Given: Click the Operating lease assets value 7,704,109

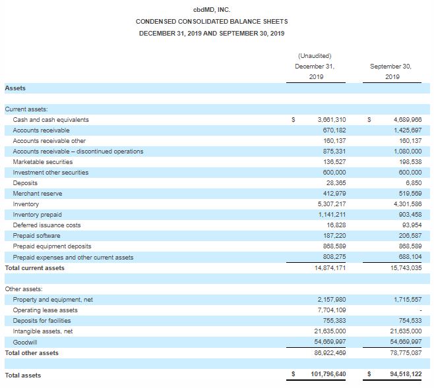Looking at the screenshot, I should (331, 310).
